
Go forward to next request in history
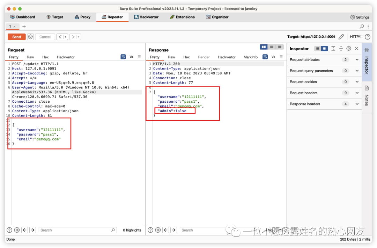(73, 37)
